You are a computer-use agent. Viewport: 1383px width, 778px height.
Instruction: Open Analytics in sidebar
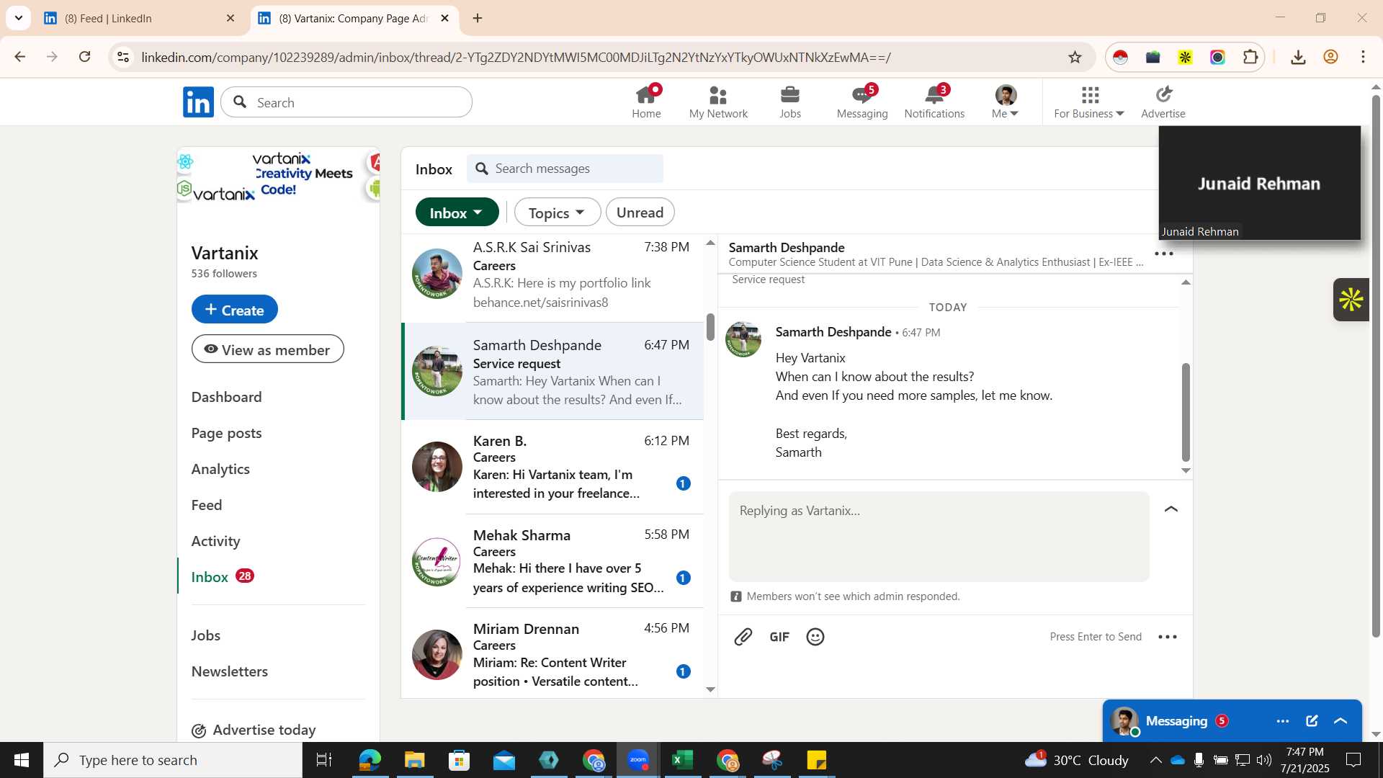pos(220,469)
